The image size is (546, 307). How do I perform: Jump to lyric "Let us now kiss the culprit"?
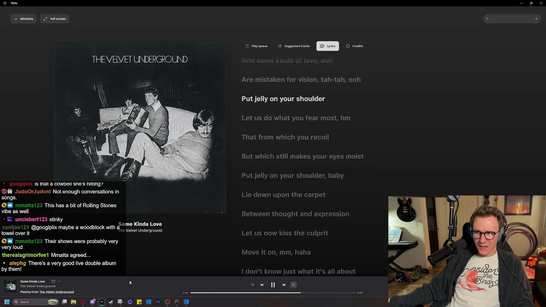285,233
